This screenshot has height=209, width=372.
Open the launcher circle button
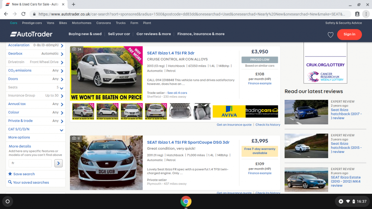pyautogui.click(x=7, y=202)
